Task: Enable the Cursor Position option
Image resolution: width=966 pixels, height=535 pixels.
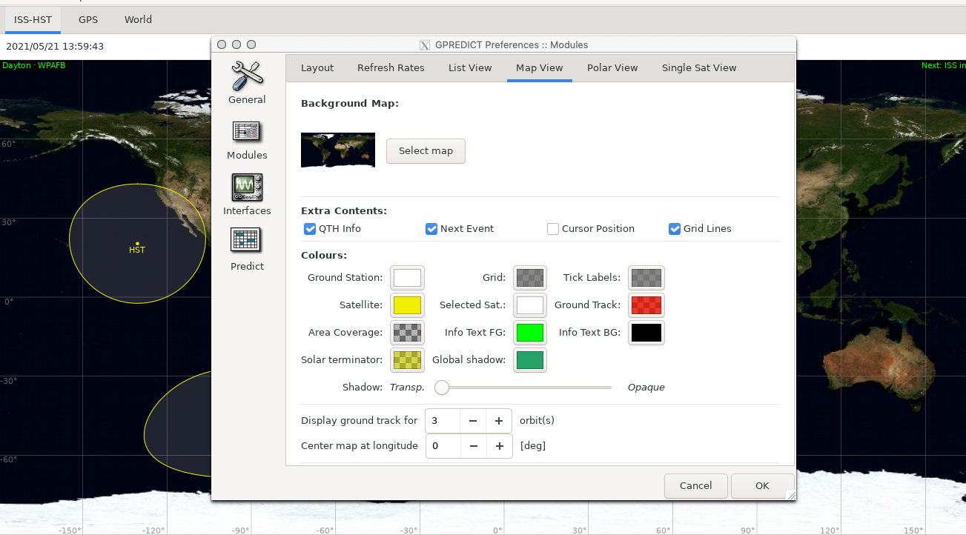Action: (553, 229)
